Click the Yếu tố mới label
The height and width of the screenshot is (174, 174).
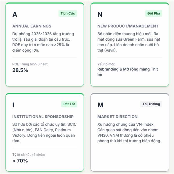coord(106,64)
